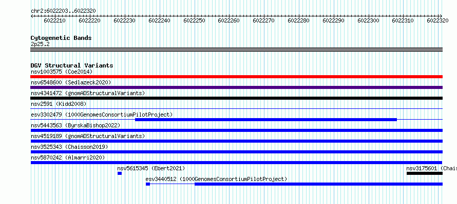The width and height of the screenshot is (457, 204).
Task: Select the small blue nsv5615345 block
Action: [120, 173]
